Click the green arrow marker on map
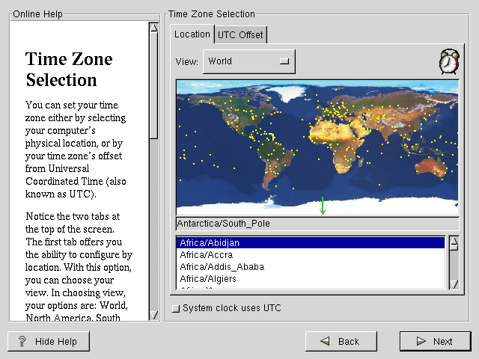Screen dimensions: 479x359 tap(323, 206)
